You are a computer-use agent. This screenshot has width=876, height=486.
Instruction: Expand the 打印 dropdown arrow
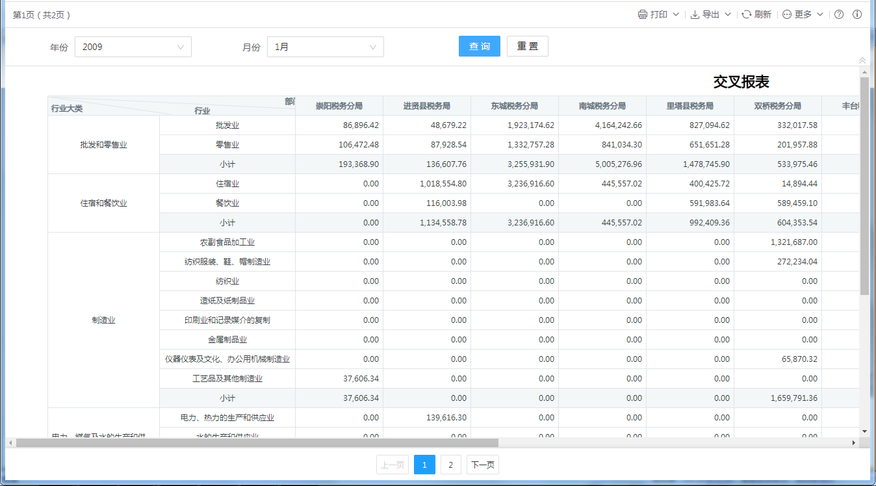point(676,14)
